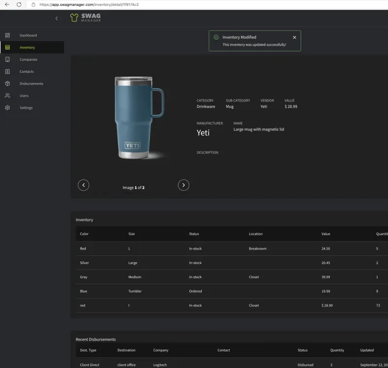Screen dimensions: 388x368
Task: Go back using the browser back arrow
Action: click(7, 4)
